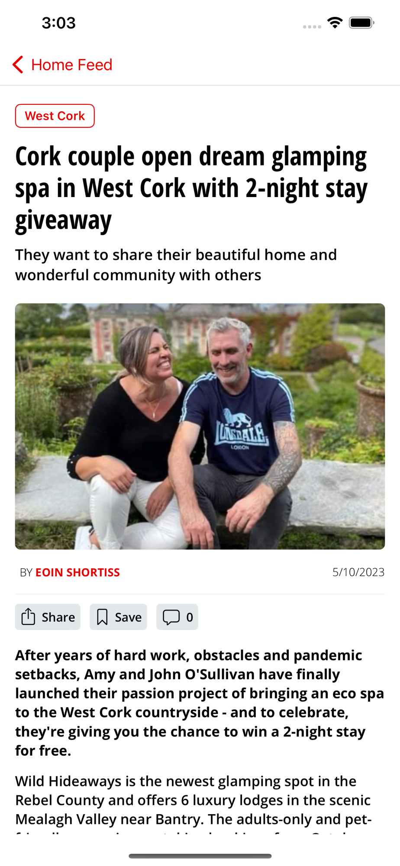Tap the article date 5/10/2023
The height and width of the screenshot is (866, 400).
[x=358, y=572]
